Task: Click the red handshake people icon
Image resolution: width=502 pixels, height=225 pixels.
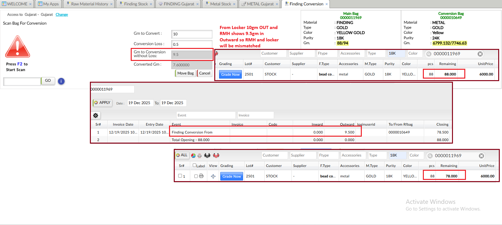Action: click(x=216, y=156)
